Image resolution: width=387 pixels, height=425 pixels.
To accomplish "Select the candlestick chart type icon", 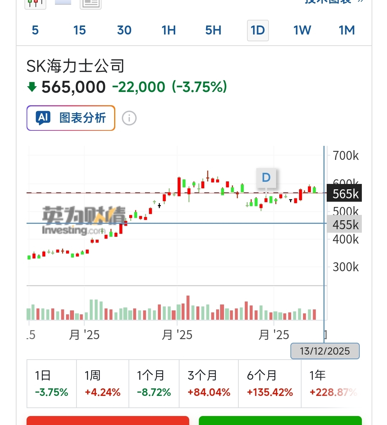I will (35, 4).
